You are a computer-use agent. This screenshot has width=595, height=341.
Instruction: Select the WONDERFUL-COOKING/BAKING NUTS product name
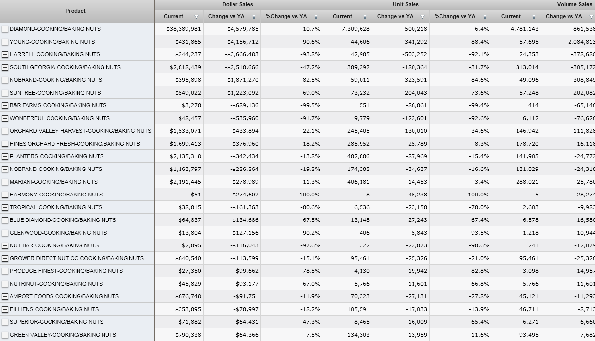pyautogui.click(x=59, y=118)
